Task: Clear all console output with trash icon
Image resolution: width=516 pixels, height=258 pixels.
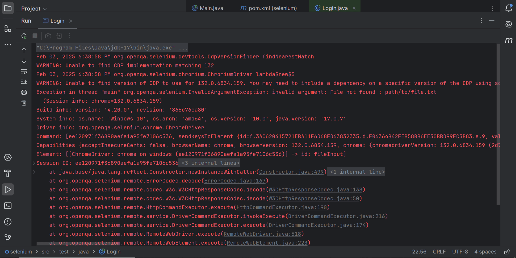Action: pos(24,103)
